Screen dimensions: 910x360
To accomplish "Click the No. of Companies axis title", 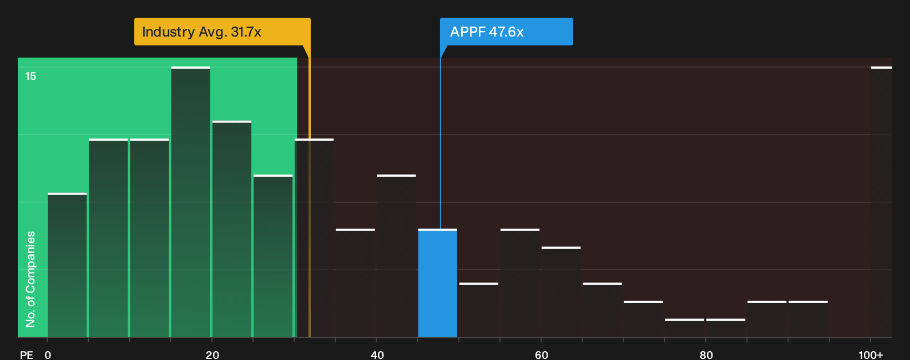I will [31, 279].
